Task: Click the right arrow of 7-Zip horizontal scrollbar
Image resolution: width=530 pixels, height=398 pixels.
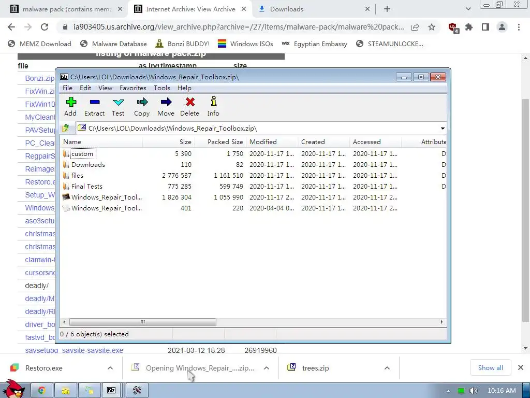Action: (441, 322)
